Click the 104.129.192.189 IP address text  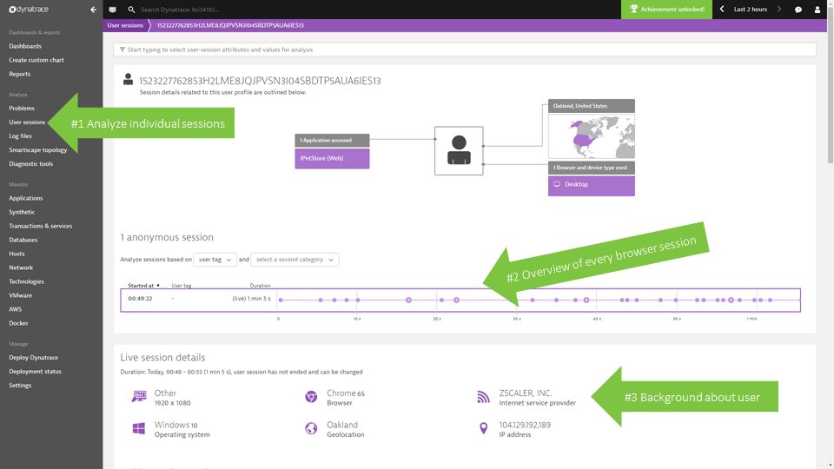point(525,425)
